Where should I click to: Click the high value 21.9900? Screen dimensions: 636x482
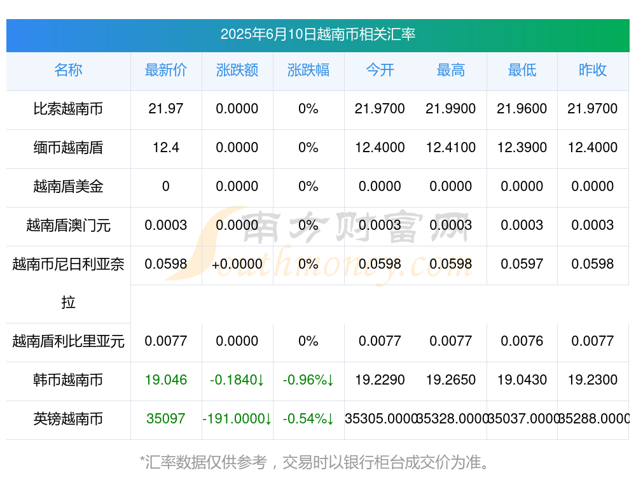tap(451, 109)
